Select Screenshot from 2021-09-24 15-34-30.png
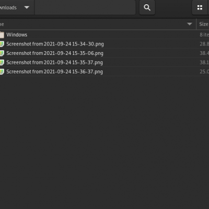 pos(55,44)
